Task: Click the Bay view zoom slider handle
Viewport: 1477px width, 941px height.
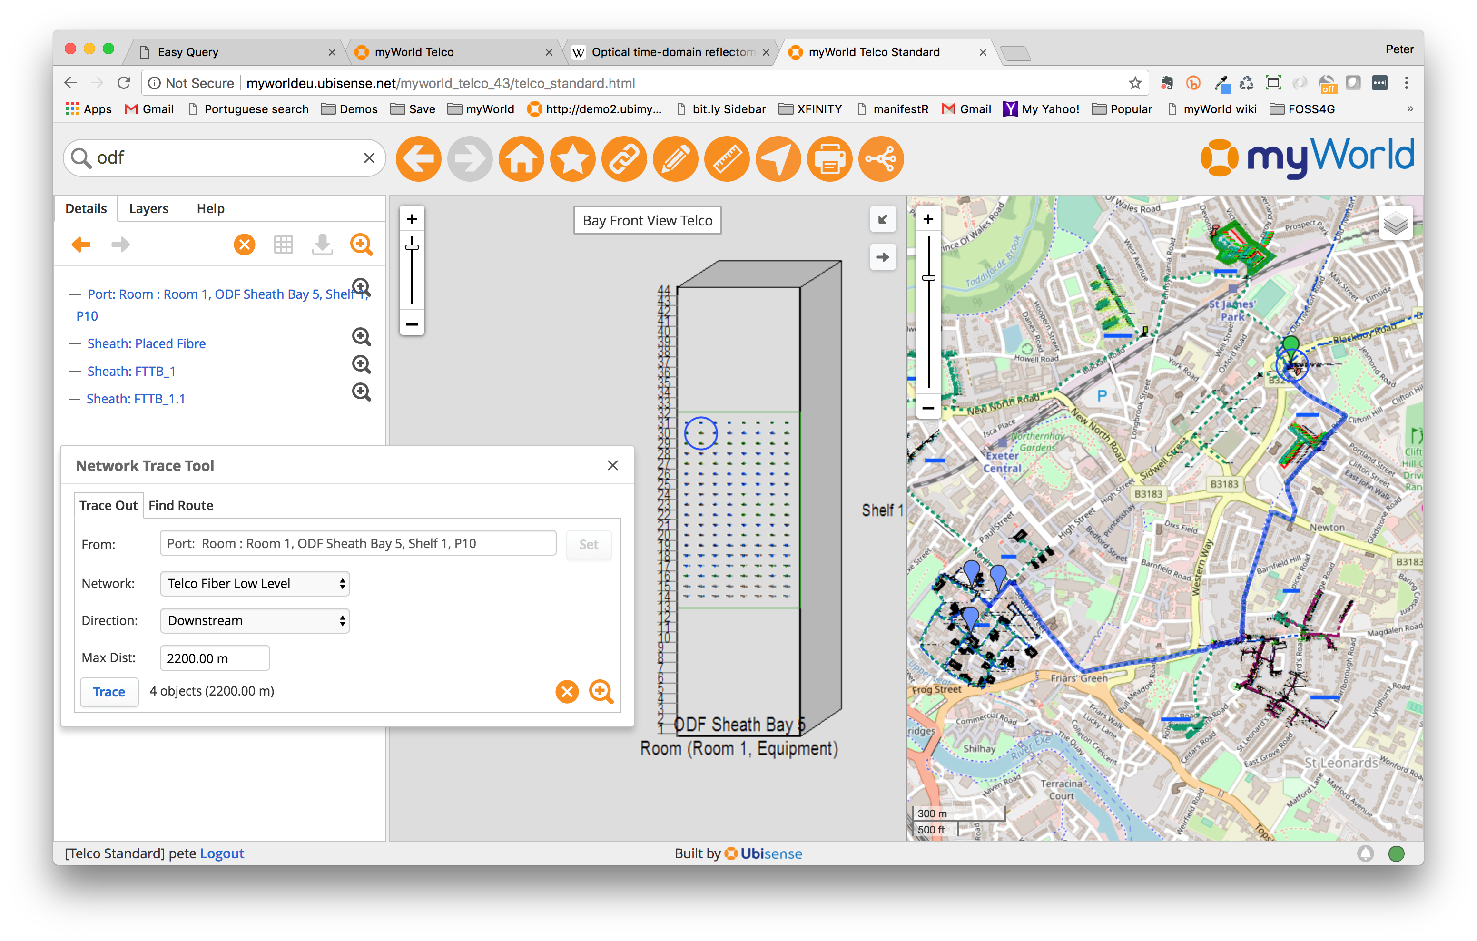Action: (412, 247)
